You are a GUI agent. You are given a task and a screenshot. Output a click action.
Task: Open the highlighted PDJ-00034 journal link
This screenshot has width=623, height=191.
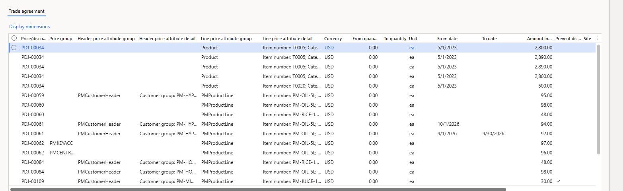[x=33, y=48]
